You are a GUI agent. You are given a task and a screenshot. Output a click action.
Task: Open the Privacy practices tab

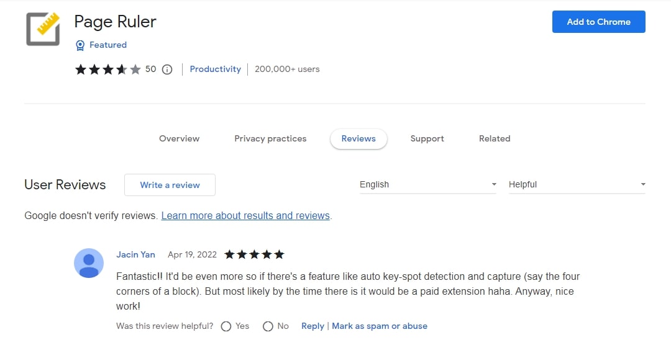(270, 139)
